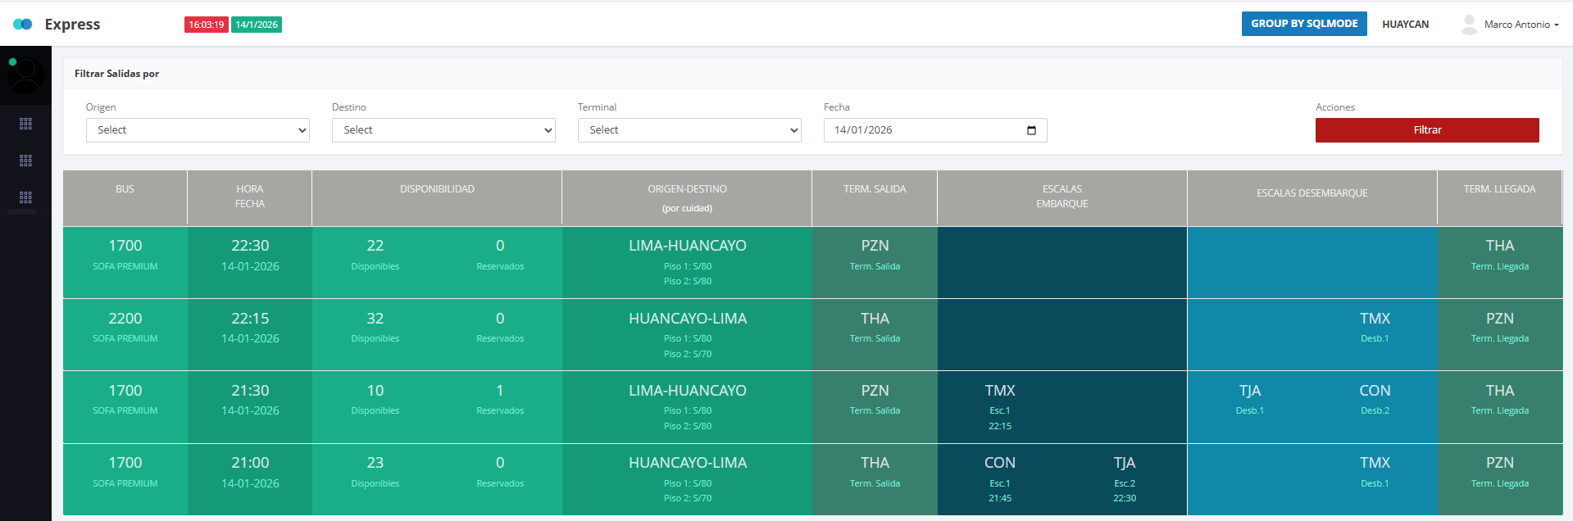Expand the Destino dropdown
This screenshot has width=1573, height=521.
click(443, 130)
